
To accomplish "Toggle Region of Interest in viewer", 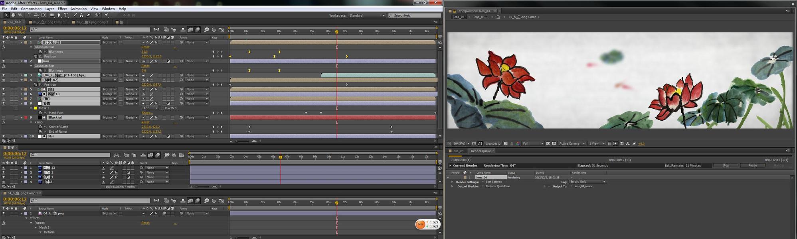I will click(x=548, y=143).
